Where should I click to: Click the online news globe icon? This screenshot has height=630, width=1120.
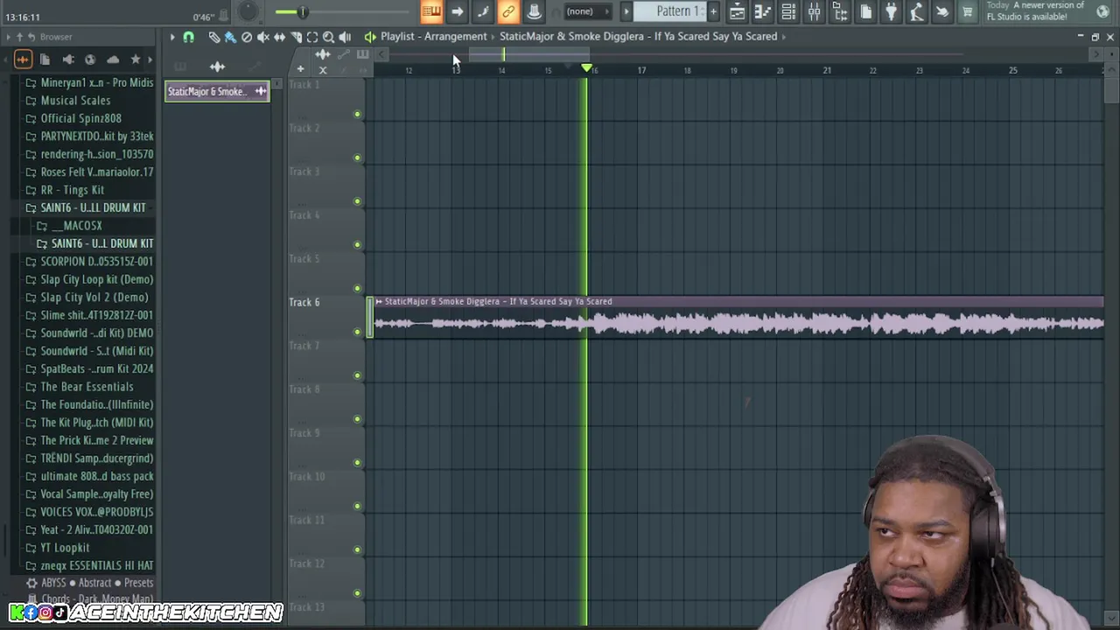click(1102, 10)
